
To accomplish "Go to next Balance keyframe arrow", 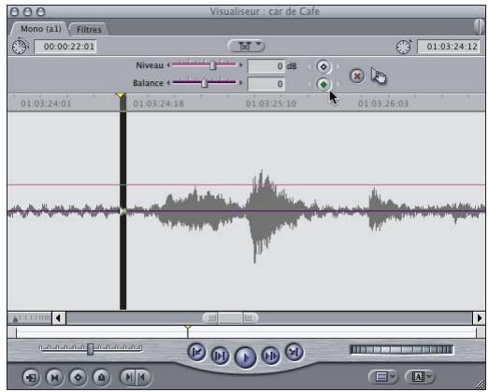I will (338, 84).
